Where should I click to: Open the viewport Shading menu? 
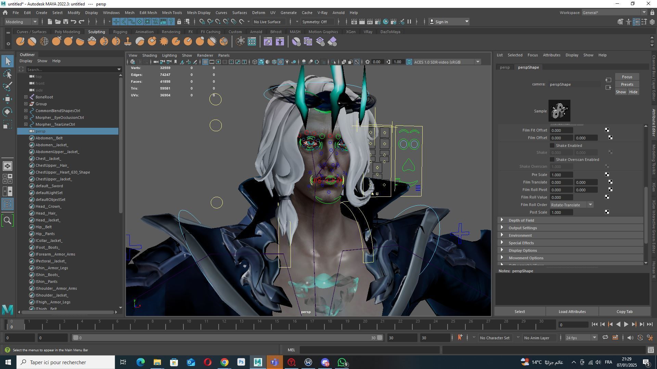click(150, 55)
